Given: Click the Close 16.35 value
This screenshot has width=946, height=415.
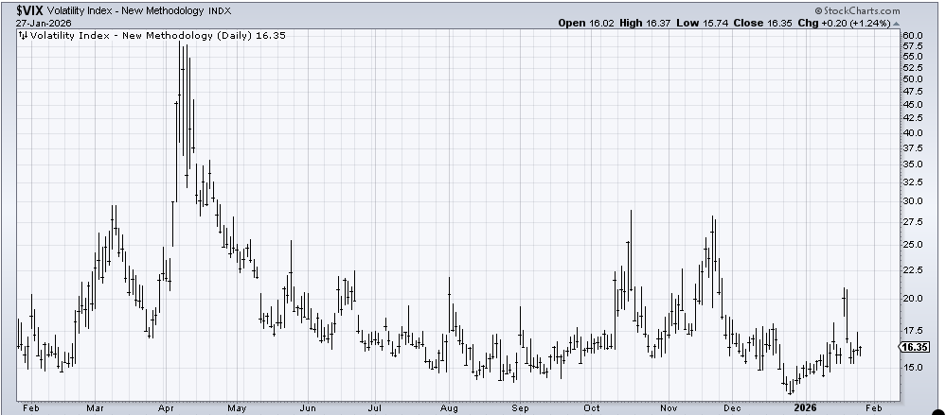Looking at the screenshot, I should [x=790, y=23].
